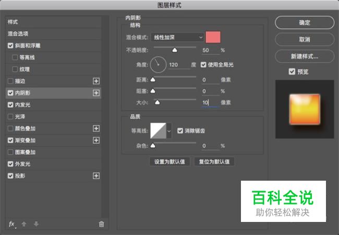Image resolution: width=339 pixels, height=235 pixels.
Task: Move effect down with down-arrow icon
Action: pos(36,224)
